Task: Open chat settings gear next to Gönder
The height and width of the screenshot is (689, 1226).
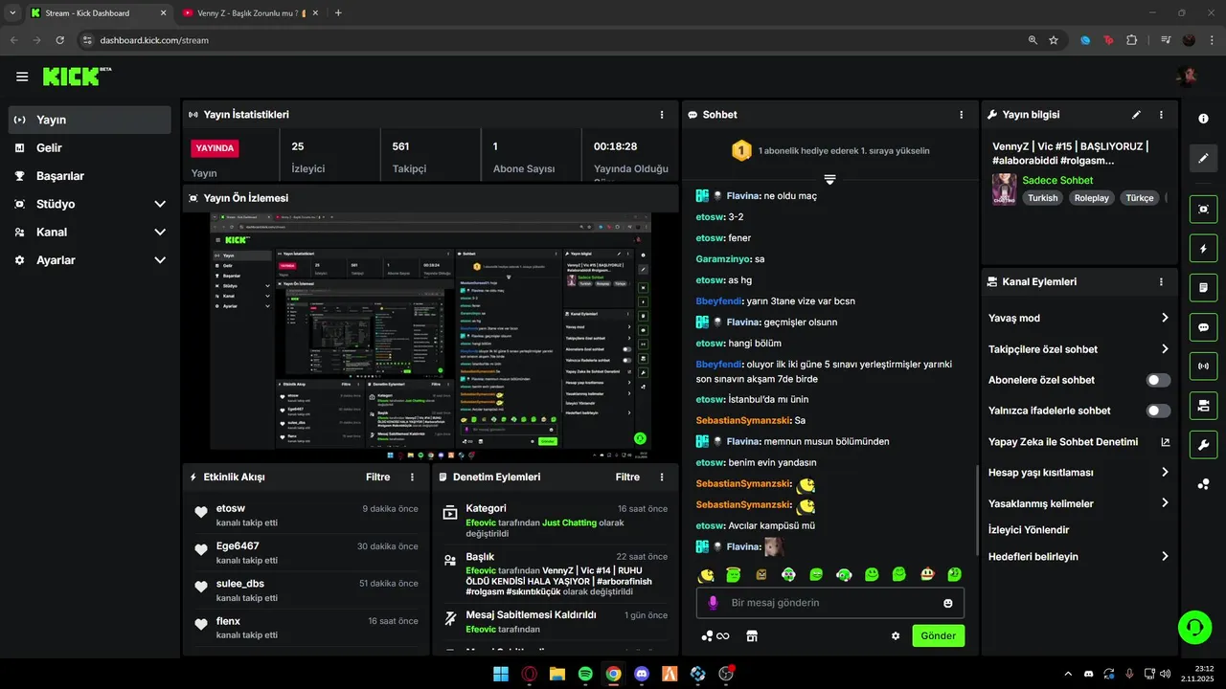Action: pyautogui.click(x=896, y=635)
